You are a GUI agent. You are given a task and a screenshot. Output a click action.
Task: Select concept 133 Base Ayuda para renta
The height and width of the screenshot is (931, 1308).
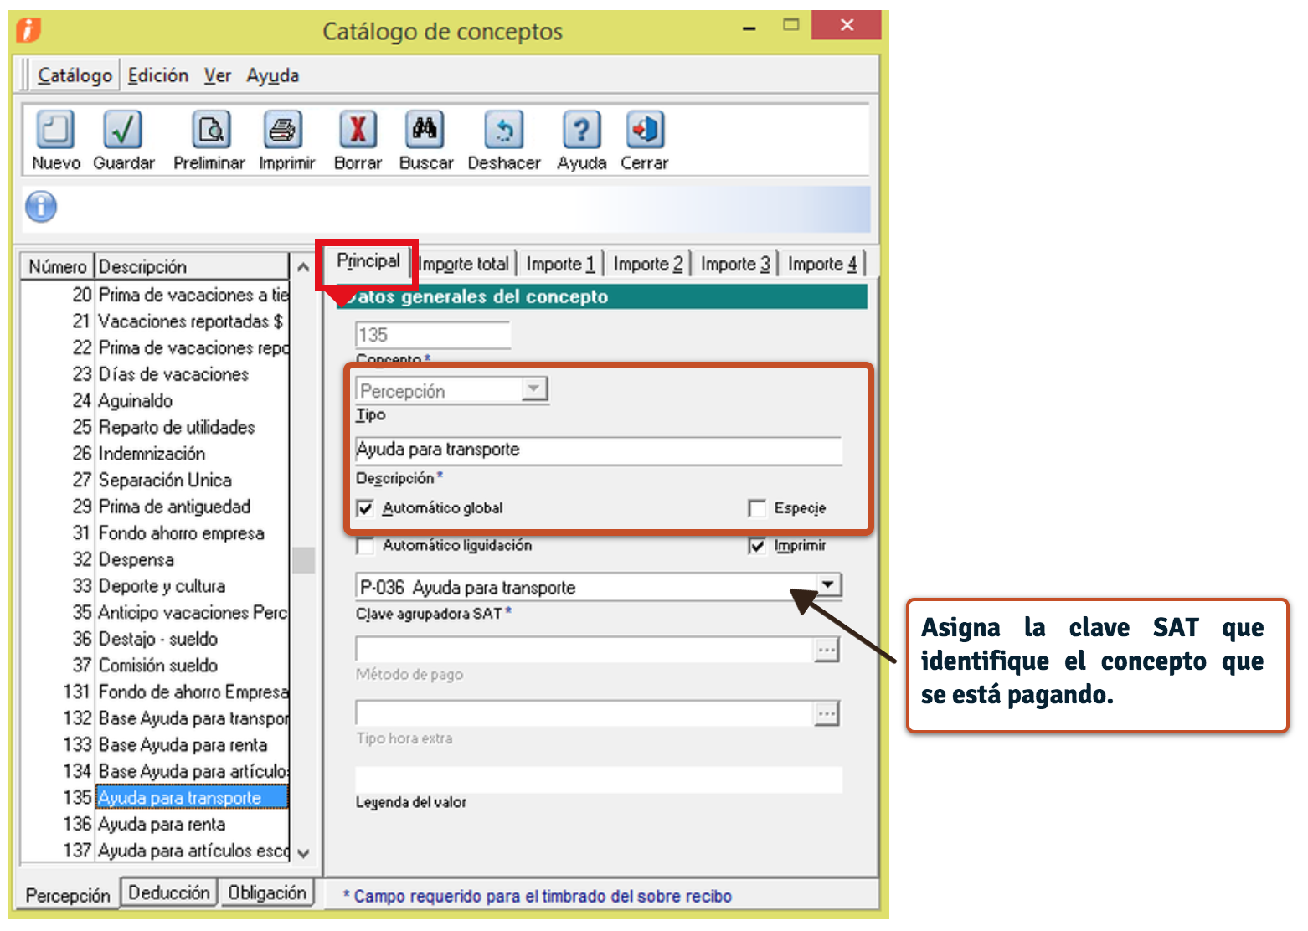[155, 745]
